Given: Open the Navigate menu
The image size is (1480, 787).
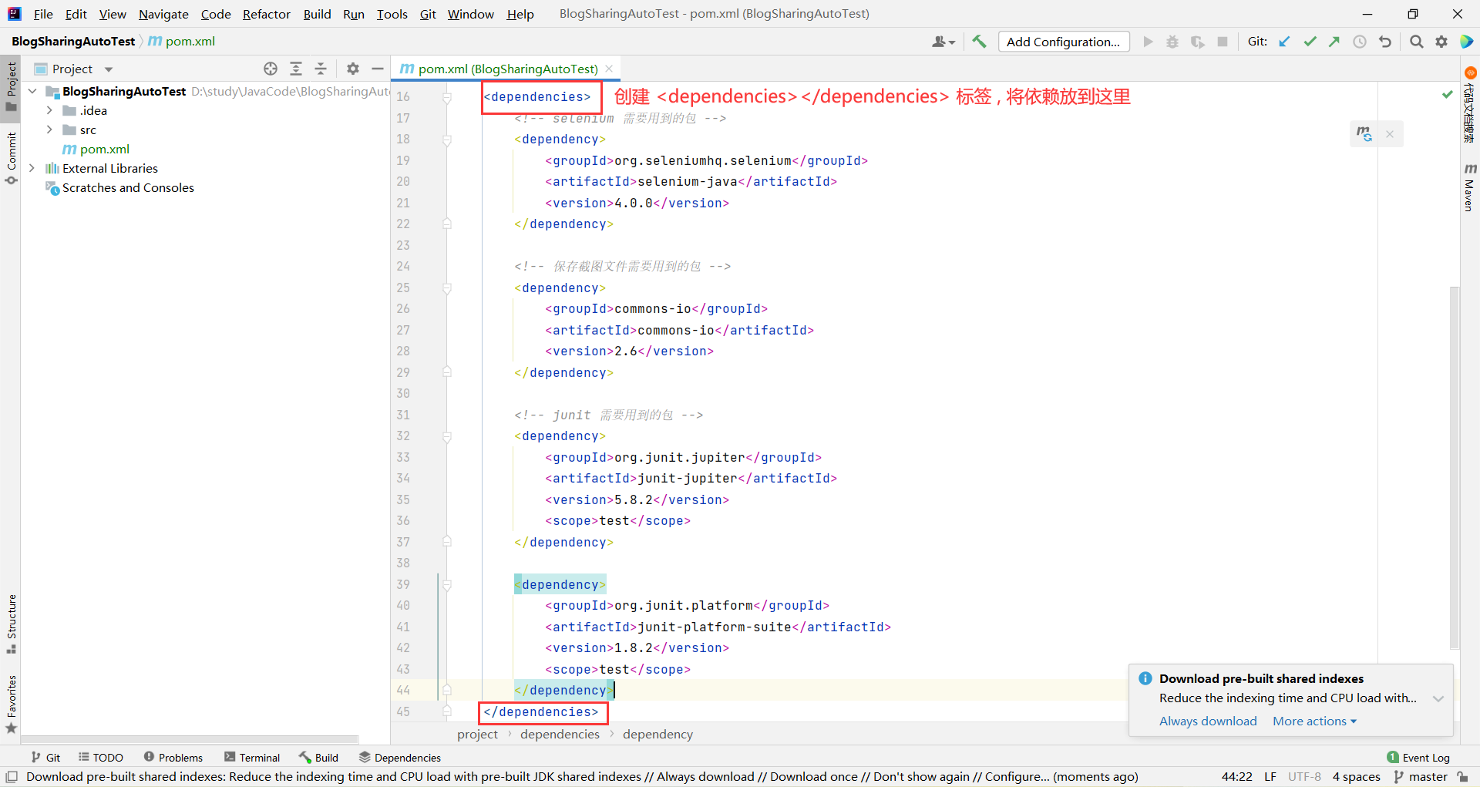Looking at the screenshot, I should coord(163,14).
